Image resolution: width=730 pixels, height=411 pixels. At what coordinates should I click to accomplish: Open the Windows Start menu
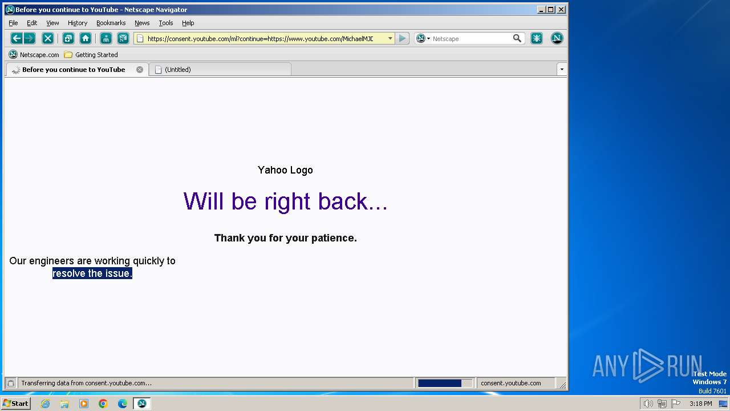(16, 404)
